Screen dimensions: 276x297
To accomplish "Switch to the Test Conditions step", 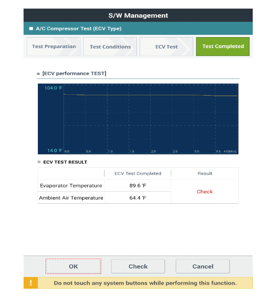I will click(x=110, y=47).
